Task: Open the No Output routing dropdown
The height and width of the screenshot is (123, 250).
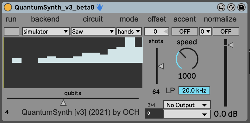Action: (187, 105)
